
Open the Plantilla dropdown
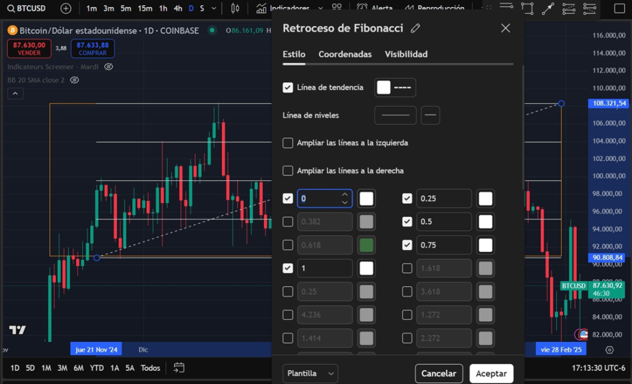(x=310, y=374)
